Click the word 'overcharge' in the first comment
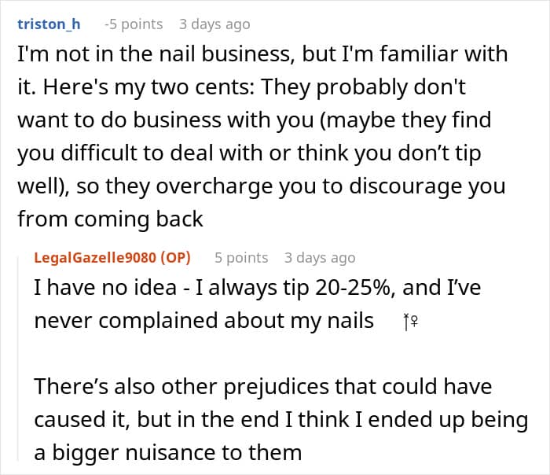Viewport: 550px width, 475px height. tap(214, 186)
